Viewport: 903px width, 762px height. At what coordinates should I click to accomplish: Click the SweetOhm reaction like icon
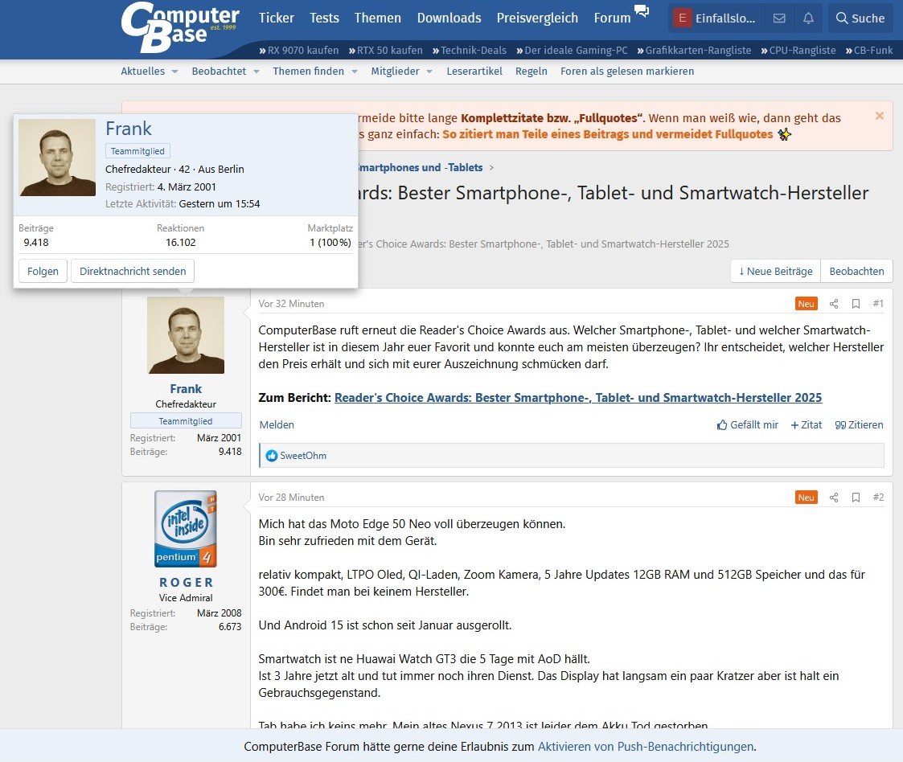click(x=272, y=456)
